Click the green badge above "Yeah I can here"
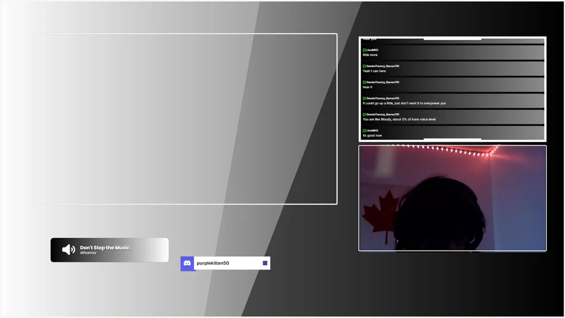This screenshot has height=318, width=565. coord(364,66)
